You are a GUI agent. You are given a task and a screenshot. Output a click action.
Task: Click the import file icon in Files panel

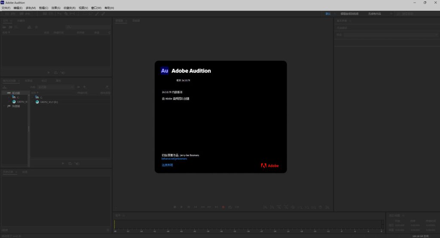coord(10,27)
